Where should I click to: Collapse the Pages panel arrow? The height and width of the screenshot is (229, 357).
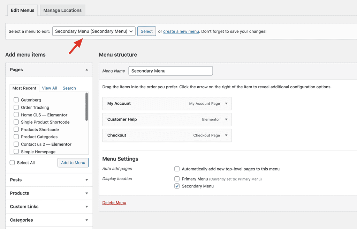87,70
